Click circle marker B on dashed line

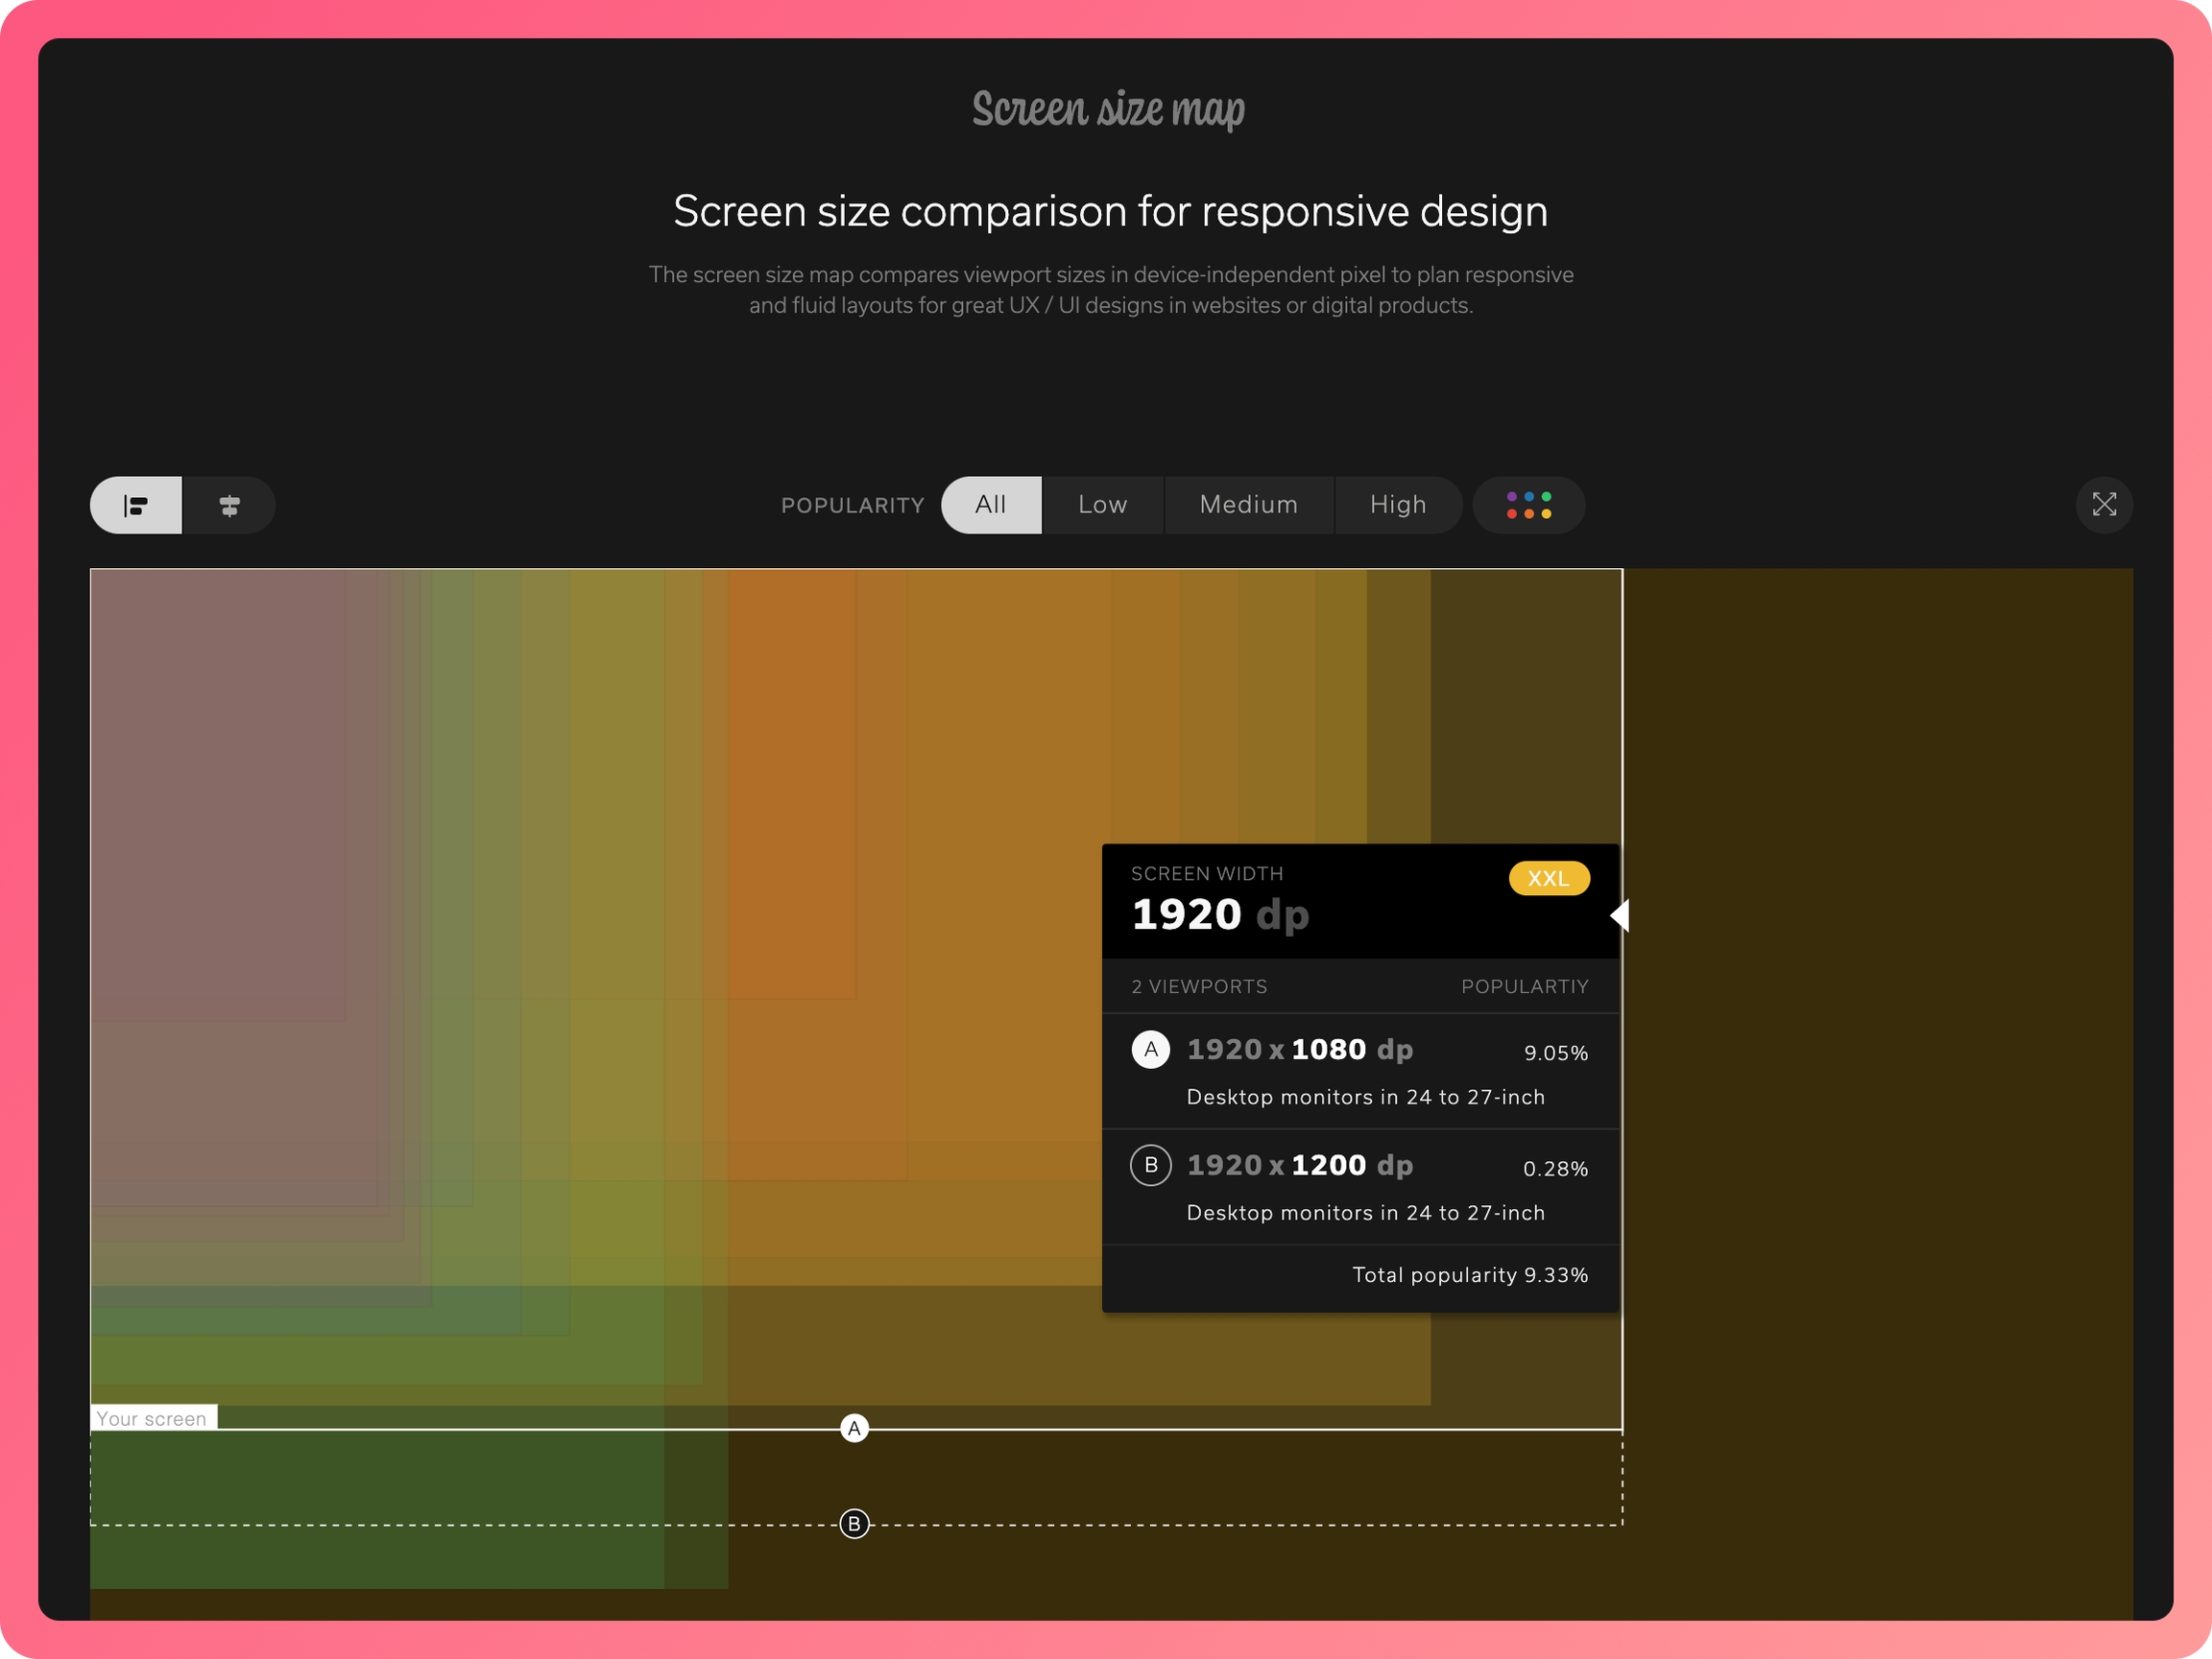pyautogui.click(x=854, y=1523)
